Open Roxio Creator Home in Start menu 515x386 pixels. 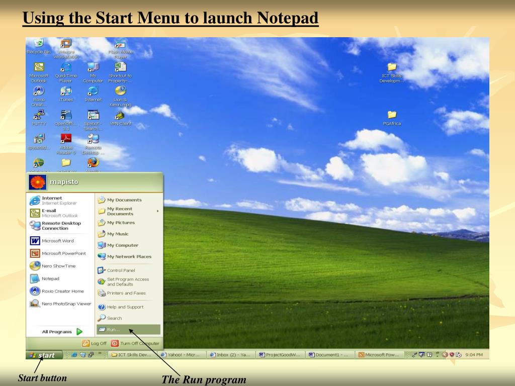59,291
